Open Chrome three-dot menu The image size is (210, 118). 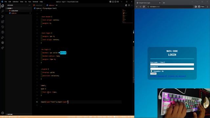click(x=208, y=7)
